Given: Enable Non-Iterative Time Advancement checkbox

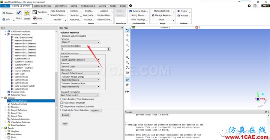Looking at the screenshot, I should point(61,99).
